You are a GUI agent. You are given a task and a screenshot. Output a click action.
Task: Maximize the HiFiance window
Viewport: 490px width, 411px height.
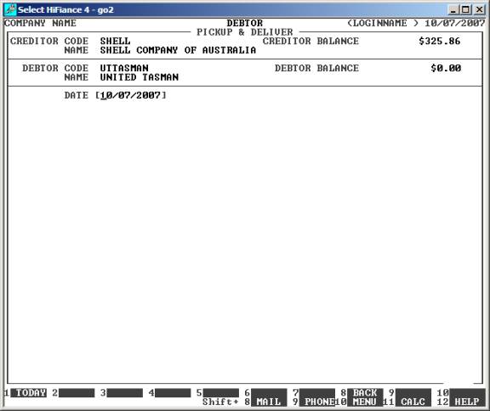tap(465, 9)
